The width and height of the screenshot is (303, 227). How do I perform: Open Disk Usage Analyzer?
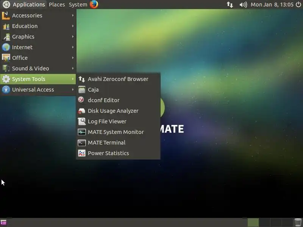(113, 111)
